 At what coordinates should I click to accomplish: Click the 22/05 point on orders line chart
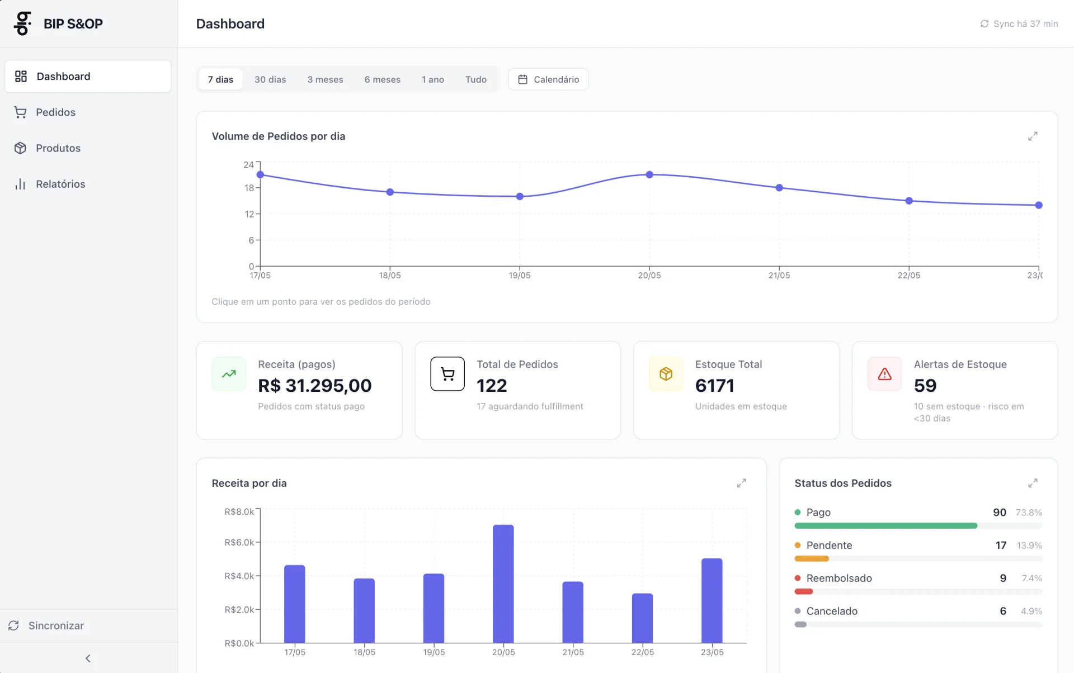pyautogui.click(x=909, y=201)
